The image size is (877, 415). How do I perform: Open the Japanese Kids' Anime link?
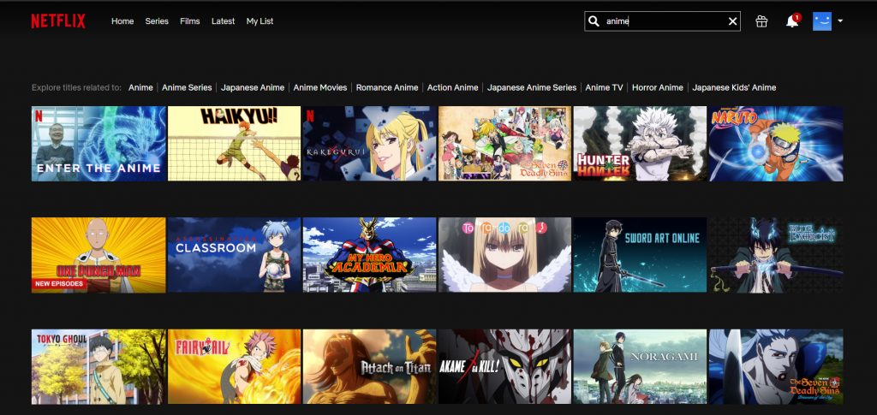[x=734, y=87]
